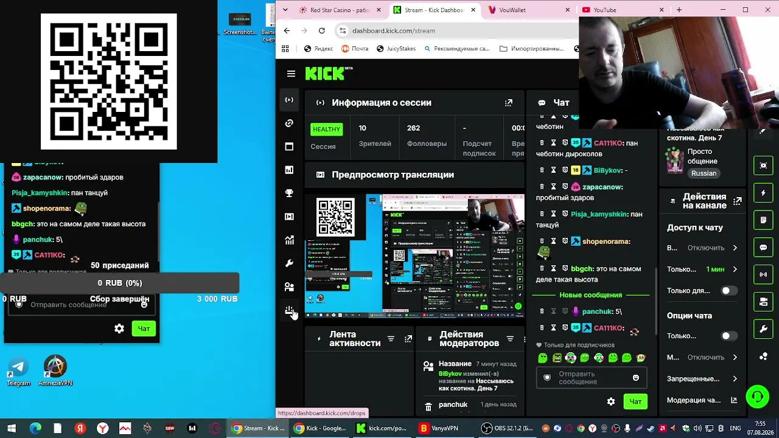The image size is (779, 438).
Task: Click the stream preview thumbnail
Action: point(414,256)
